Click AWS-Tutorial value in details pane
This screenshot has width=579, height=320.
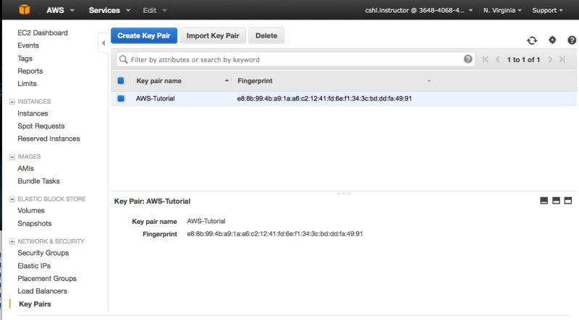click(x=206, y=221)
